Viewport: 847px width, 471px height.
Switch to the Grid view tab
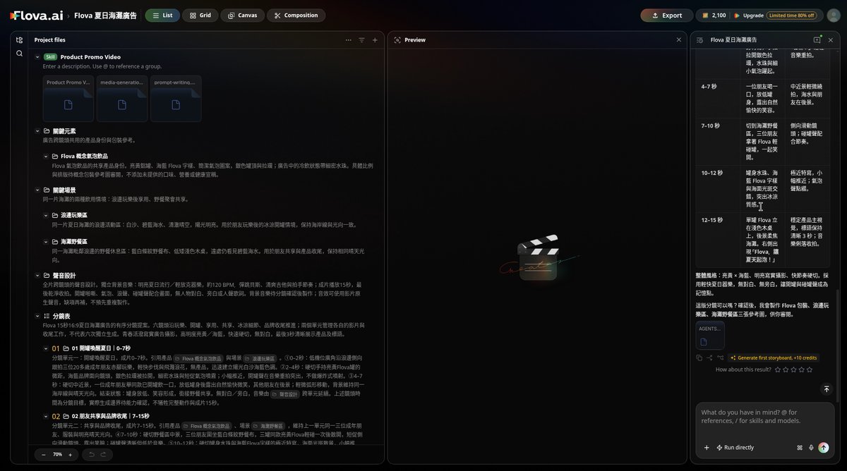point(200,15)
